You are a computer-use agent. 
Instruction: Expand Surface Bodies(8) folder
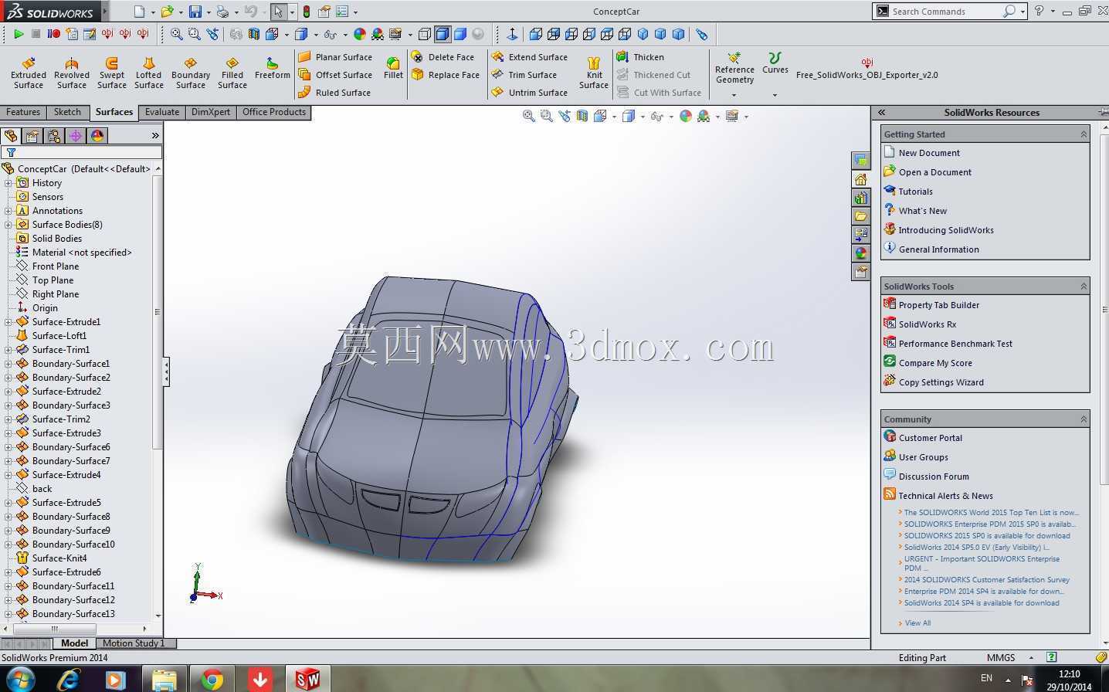(8, 225)
